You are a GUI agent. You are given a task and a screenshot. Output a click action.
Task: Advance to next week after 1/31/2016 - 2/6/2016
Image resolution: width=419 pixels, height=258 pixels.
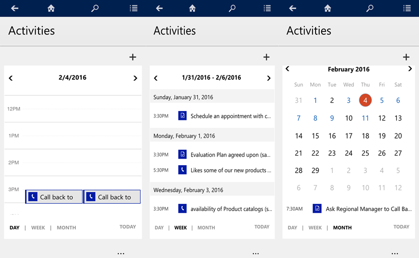pyautogui.click(x=268, y=78)
